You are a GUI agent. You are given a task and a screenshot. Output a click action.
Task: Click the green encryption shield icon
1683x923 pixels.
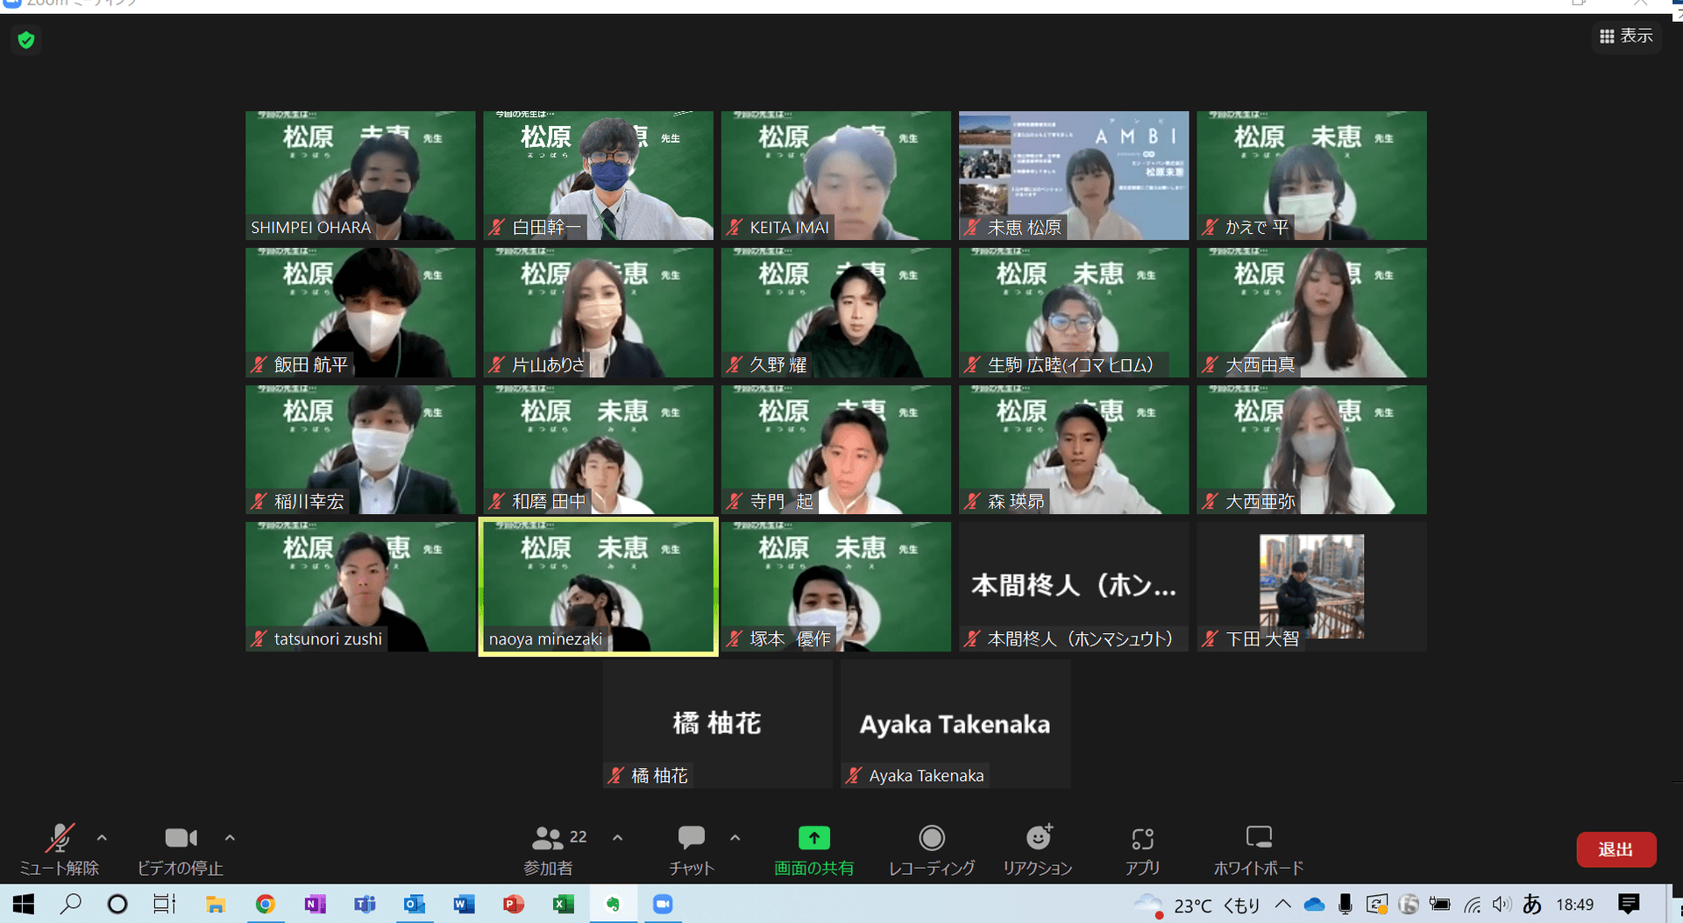[x=26, y=39]
